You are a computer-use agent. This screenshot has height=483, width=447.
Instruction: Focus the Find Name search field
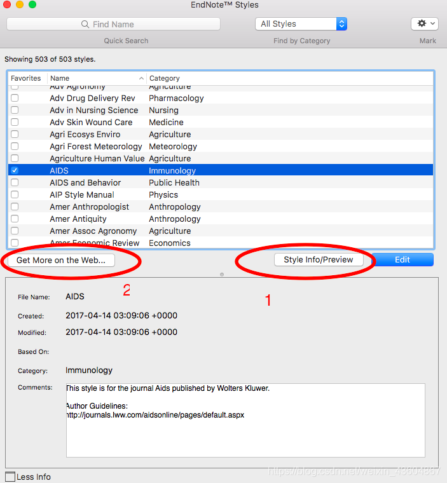[x=113, y=24]
